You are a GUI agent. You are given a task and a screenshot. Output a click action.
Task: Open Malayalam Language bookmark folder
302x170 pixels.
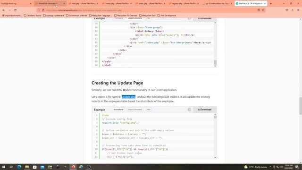pyautogui.click(x=101, y=16)
